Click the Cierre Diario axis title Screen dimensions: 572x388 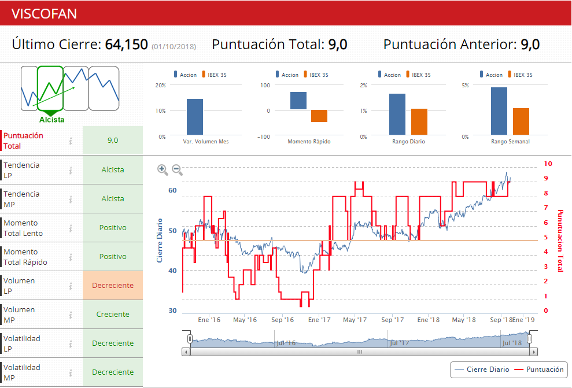[x=160, y=241]
